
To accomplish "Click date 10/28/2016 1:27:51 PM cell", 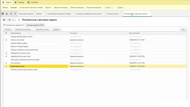I will pyautogui.click(x=137, y=63).
